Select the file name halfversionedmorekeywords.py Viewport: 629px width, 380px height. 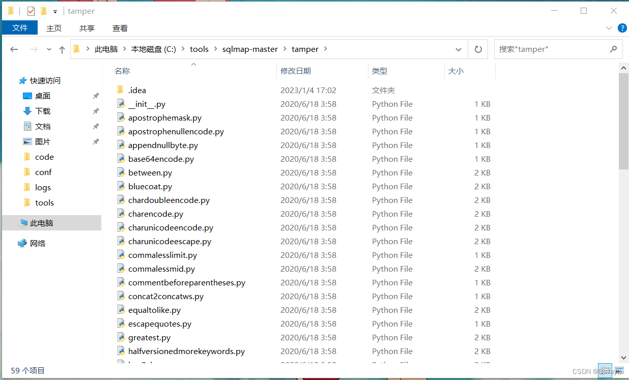click(x=186, y=351)
